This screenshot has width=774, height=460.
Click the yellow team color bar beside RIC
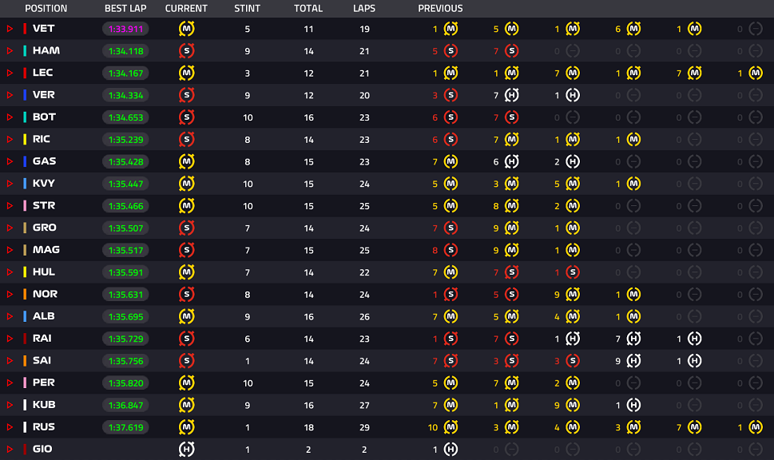tap(26, 139)
